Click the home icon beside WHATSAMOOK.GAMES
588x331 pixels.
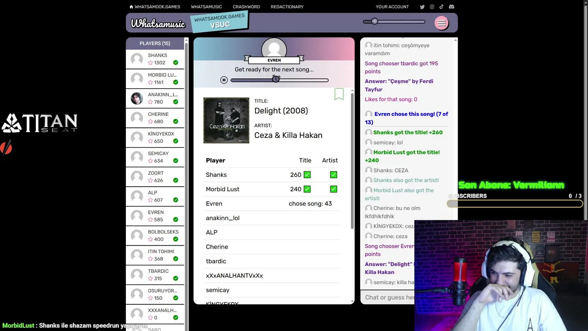131,7
